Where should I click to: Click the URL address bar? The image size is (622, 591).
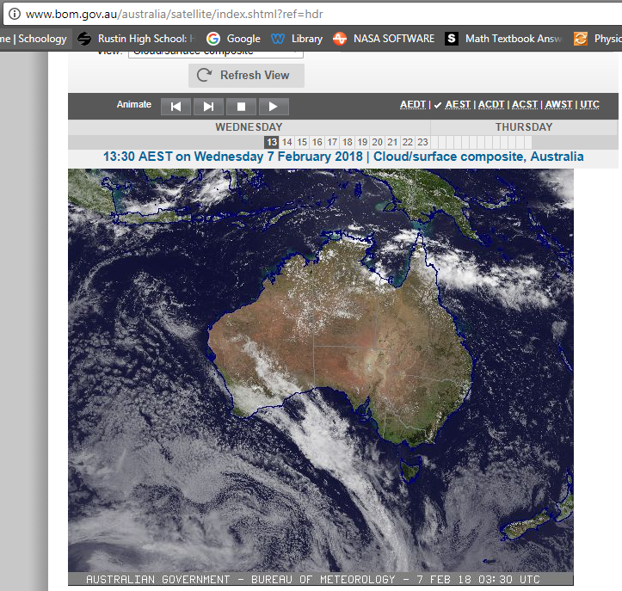(312, 15)
